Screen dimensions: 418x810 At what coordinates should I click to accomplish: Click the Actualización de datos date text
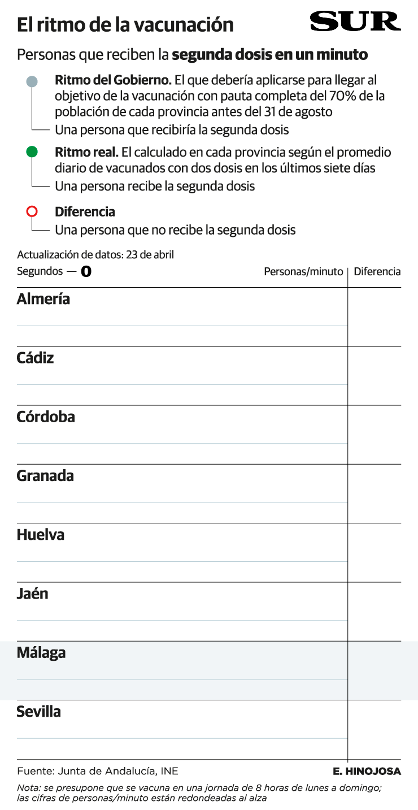click(95, 254)
